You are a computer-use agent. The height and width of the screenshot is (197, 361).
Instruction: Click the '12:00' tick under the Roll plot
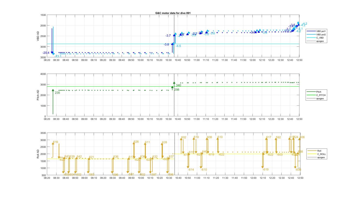[253, 178]
